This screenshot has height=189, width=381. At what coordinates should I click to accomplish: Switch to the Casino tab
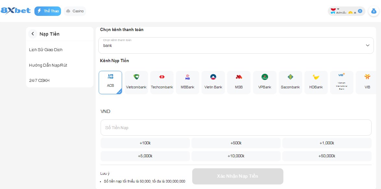click(x=75, y=11)
